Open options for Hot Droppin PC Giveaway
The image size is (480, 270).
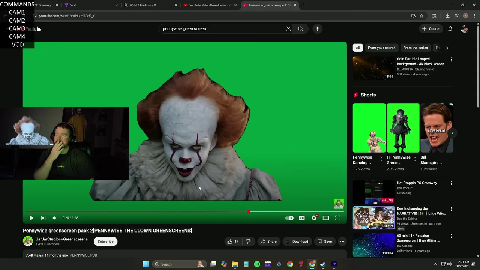(x=451, y=184)
